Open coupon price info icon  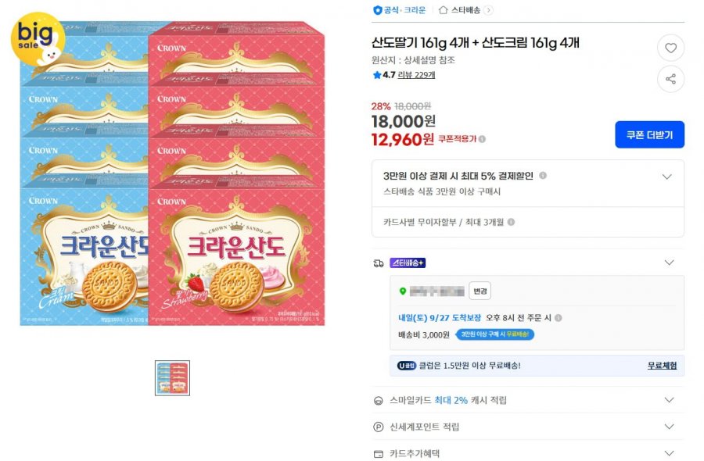click(x=482, y=139)
